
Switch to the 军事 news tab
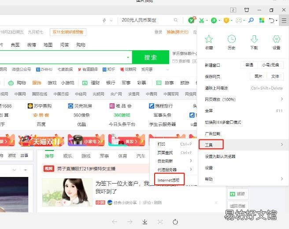pos(104,156)
